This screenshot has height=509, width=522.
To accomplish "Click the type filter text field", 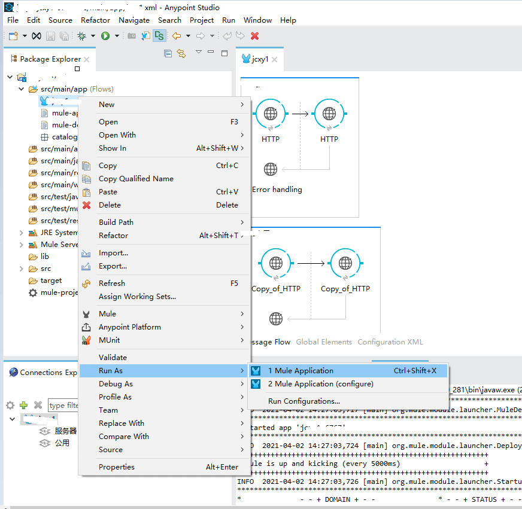I will click(65, 406).
